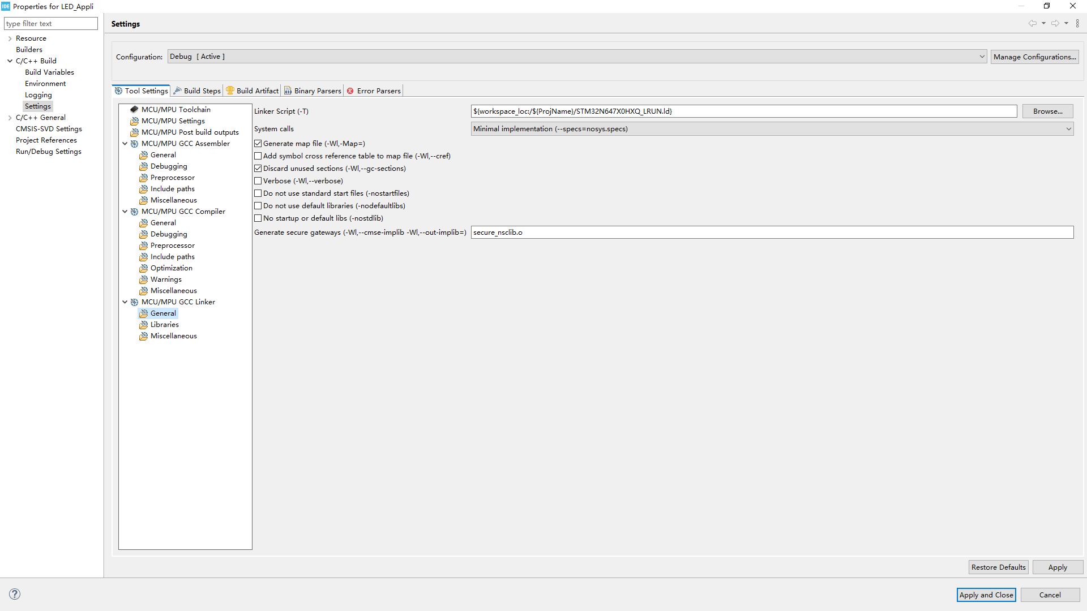Open help via the question mark icon
Viewport: 1087px width, 611px height.
tap(15, 594)
